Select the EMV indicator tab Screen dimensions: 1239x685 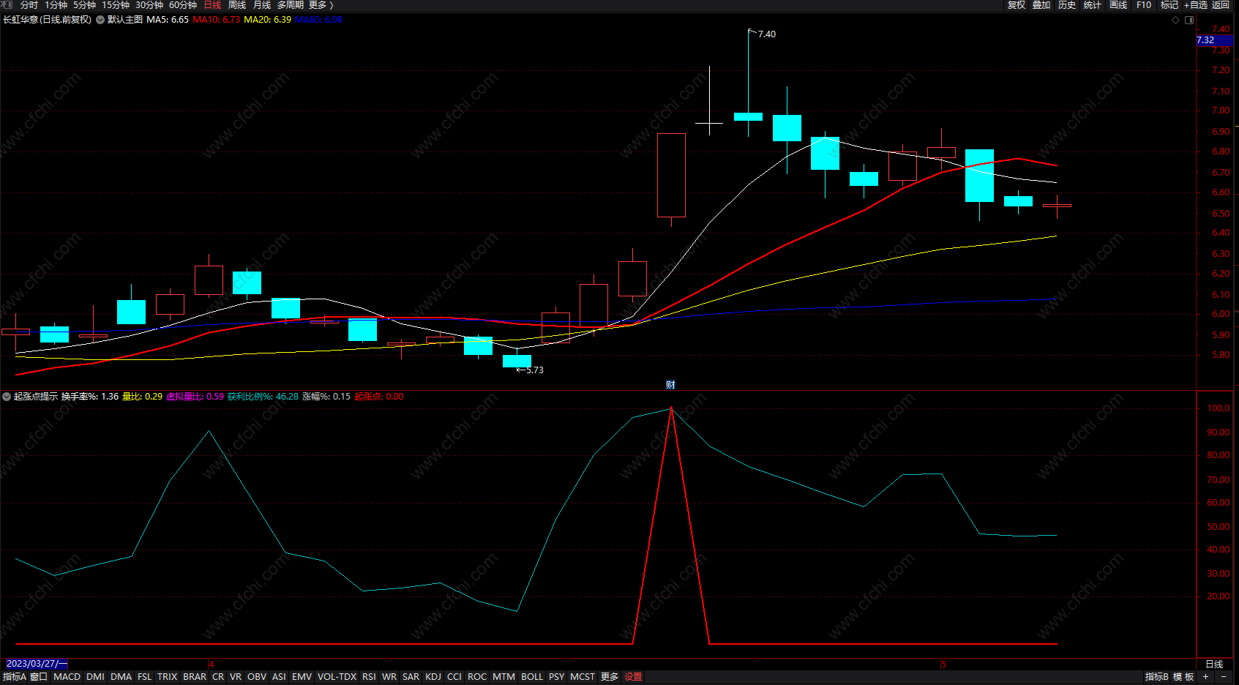pos(302,677)
